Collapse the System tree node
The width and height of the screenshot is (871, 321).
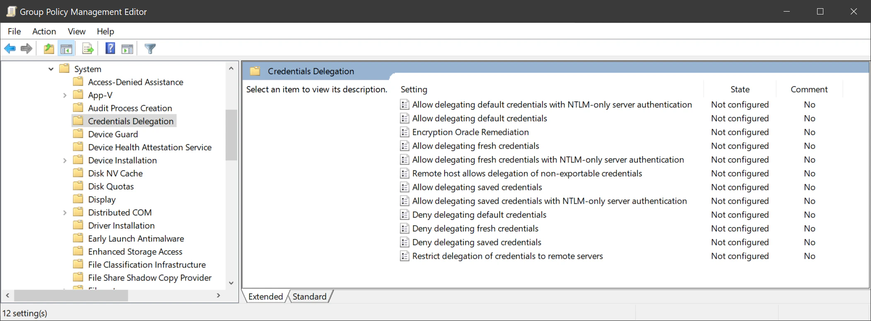51,69
